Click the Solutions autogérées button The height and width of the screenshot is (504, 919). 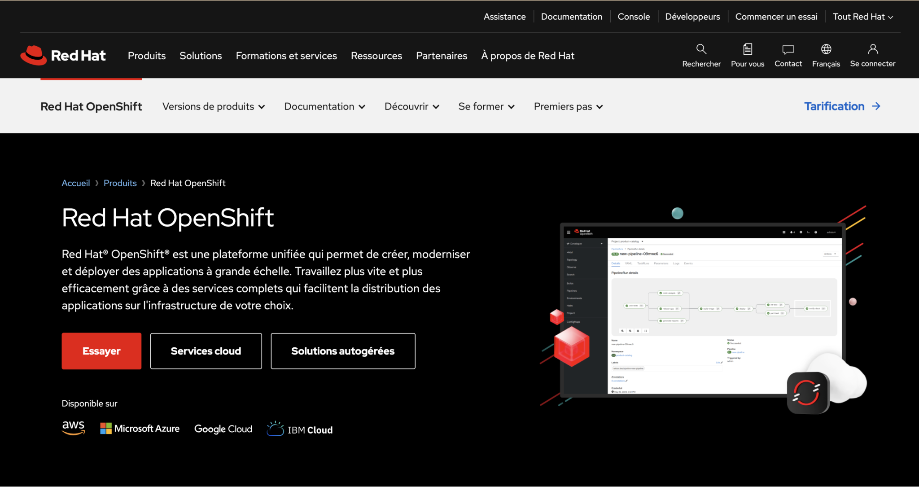pos(343,351)
